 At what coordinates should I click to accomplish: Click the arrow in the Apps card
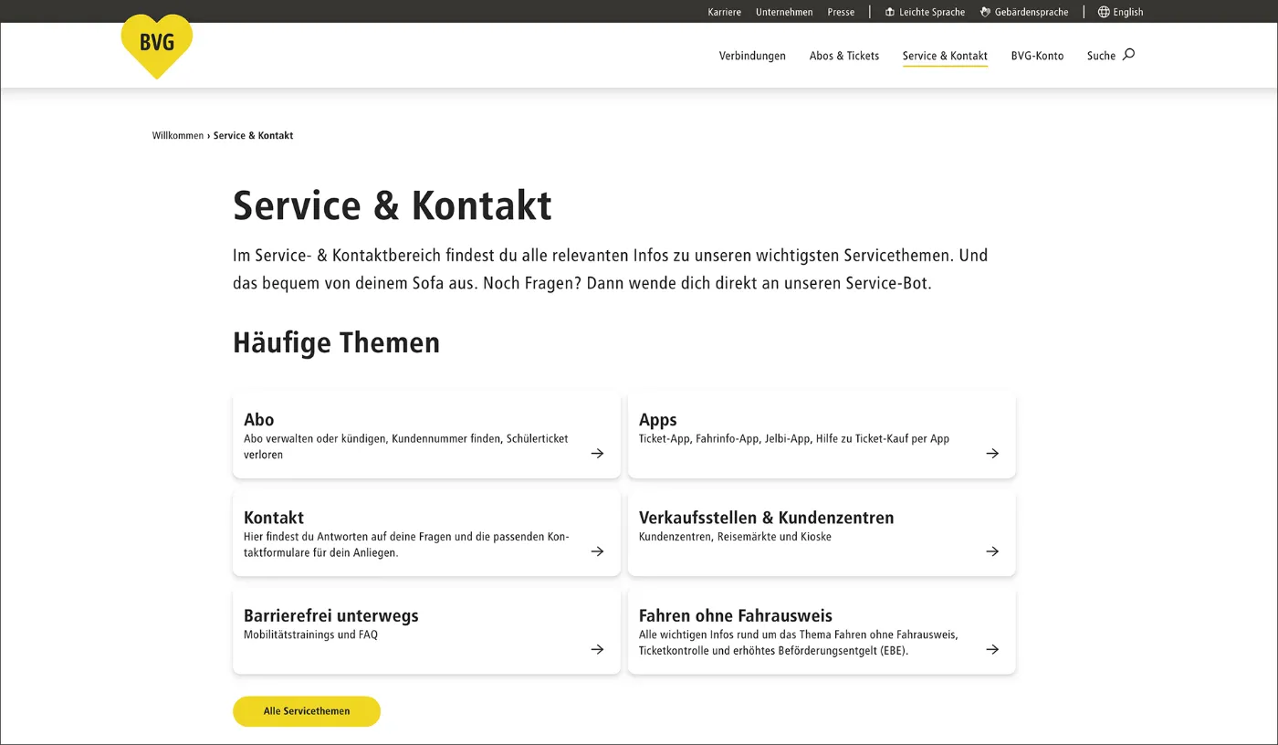[x=992, y=454]
